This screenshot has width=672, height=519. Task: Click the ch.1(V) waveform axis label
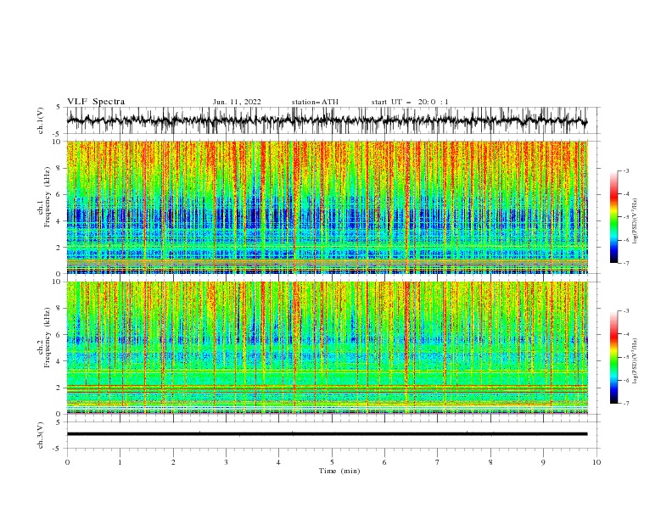pyautogui.click(x=40, y=120)
